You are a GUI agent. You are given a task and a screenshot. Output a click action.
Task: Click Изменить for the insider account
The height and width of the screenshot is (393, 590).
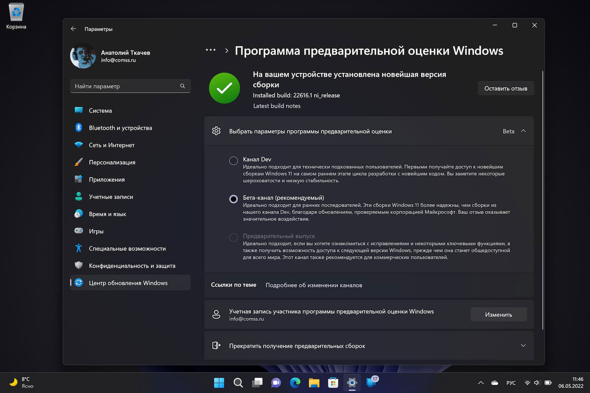tap(499, 314)
